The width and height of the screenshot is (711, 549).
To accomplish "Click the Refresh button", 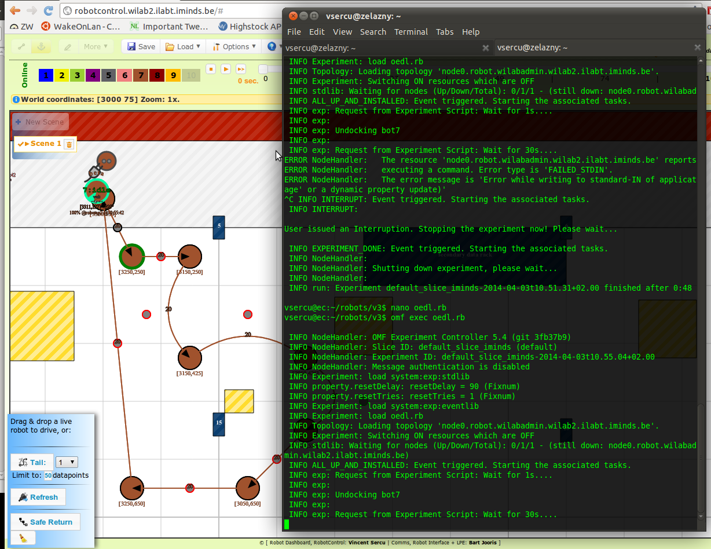I will click(x=38, y=497).
